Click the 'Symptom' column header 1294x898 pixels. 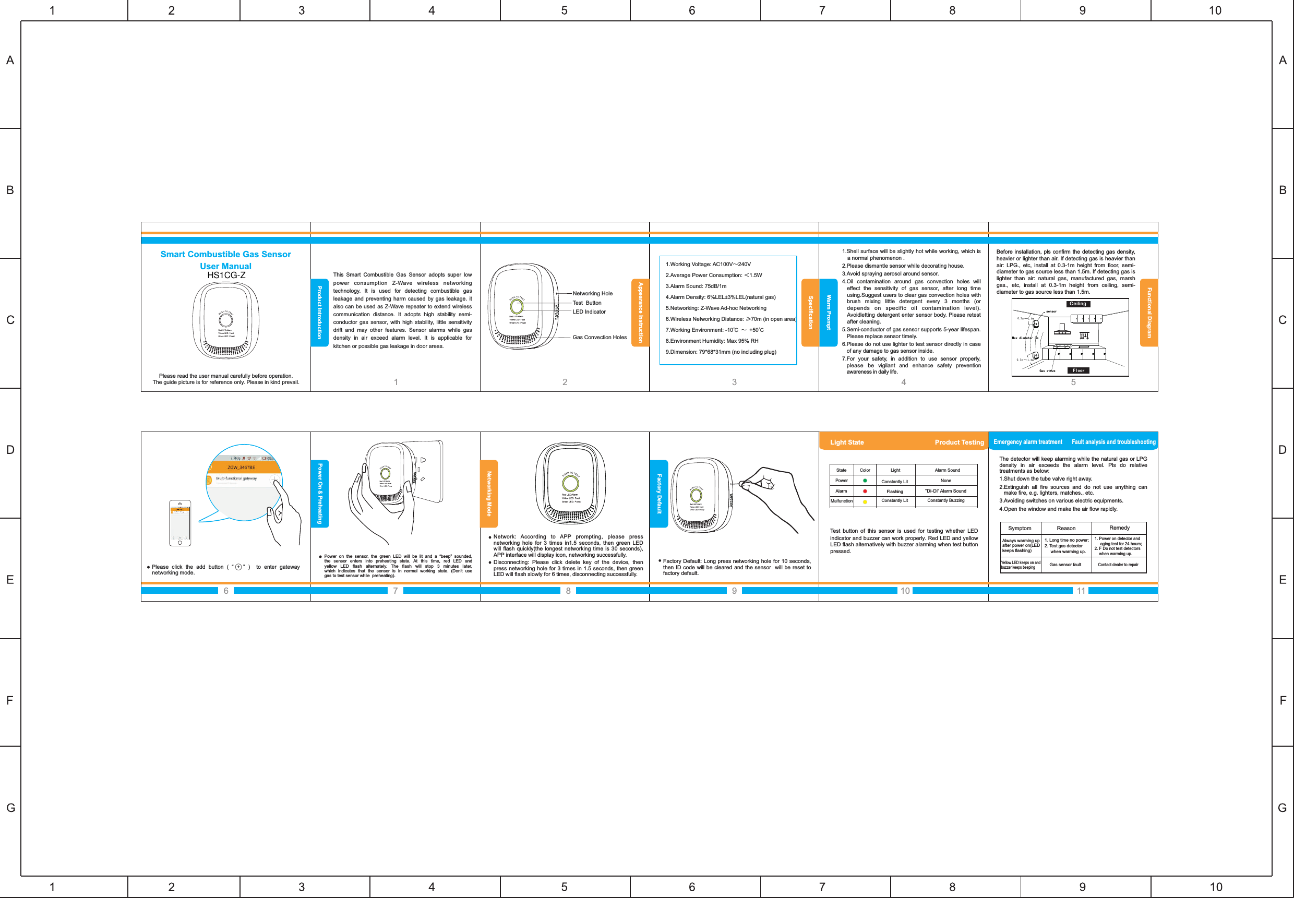click(1020, 529)
